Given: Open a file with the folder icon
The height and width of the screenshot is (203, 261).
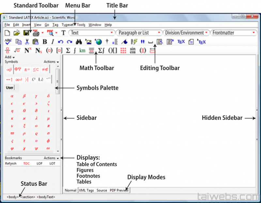Looking at the screenshot, I should click(17, 33).
